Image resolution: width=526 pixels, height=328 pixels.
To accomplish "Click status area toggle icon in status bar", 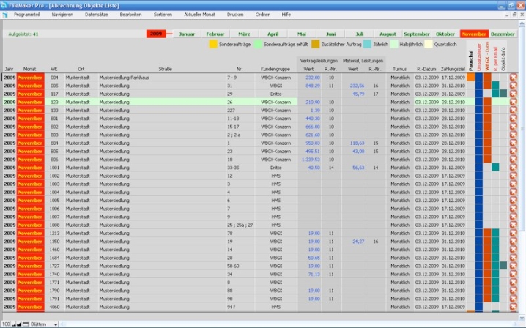I will pyautogui.click(x=26, y=323).
